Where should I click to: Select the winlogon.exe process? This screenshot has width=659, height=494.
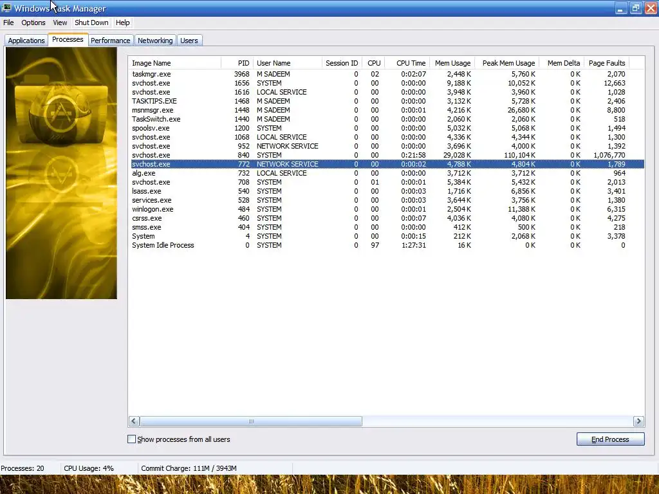386,209
